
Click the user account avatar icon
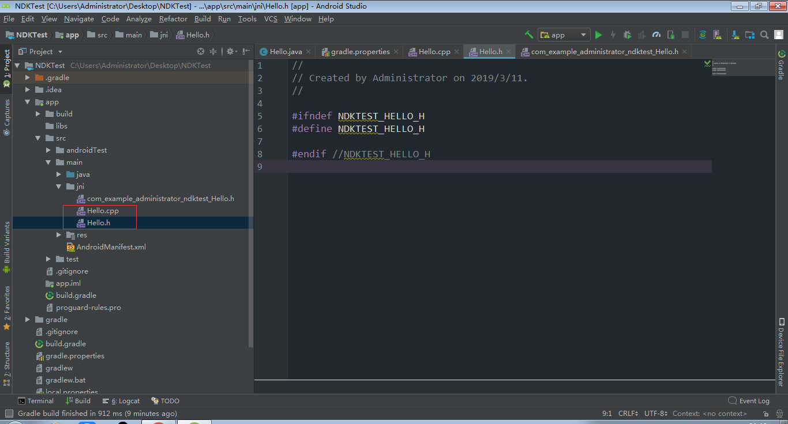point(779,35)
